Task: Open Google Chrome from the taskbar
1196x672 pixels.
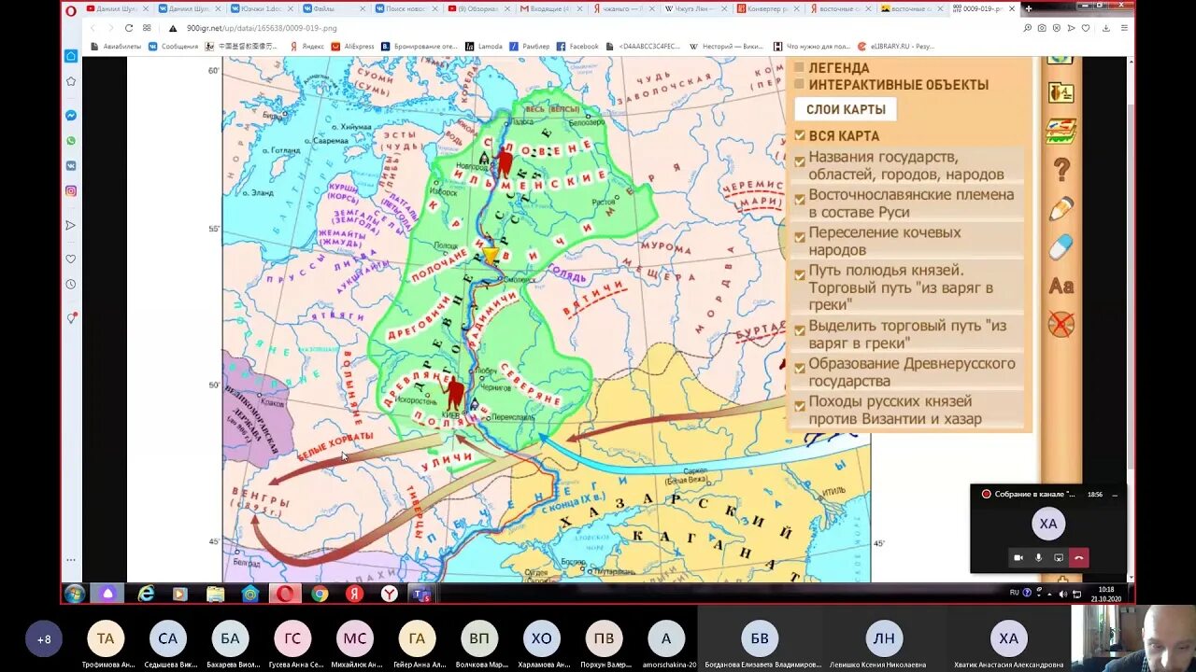Action: tap(320, 594)
